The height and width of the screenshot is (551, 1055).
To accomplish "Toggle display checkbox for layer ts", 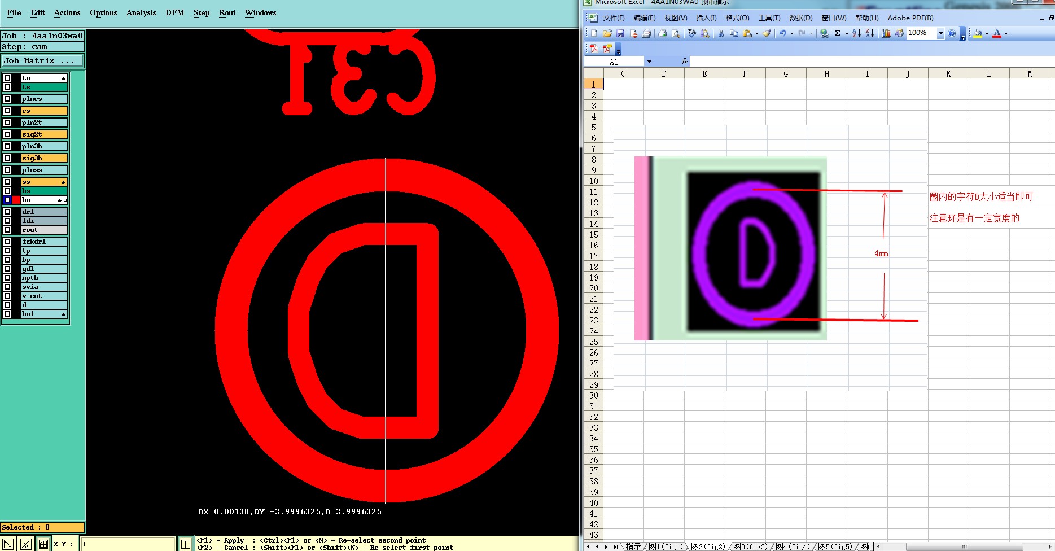I will pyautogui.click(x=7, y=87).
